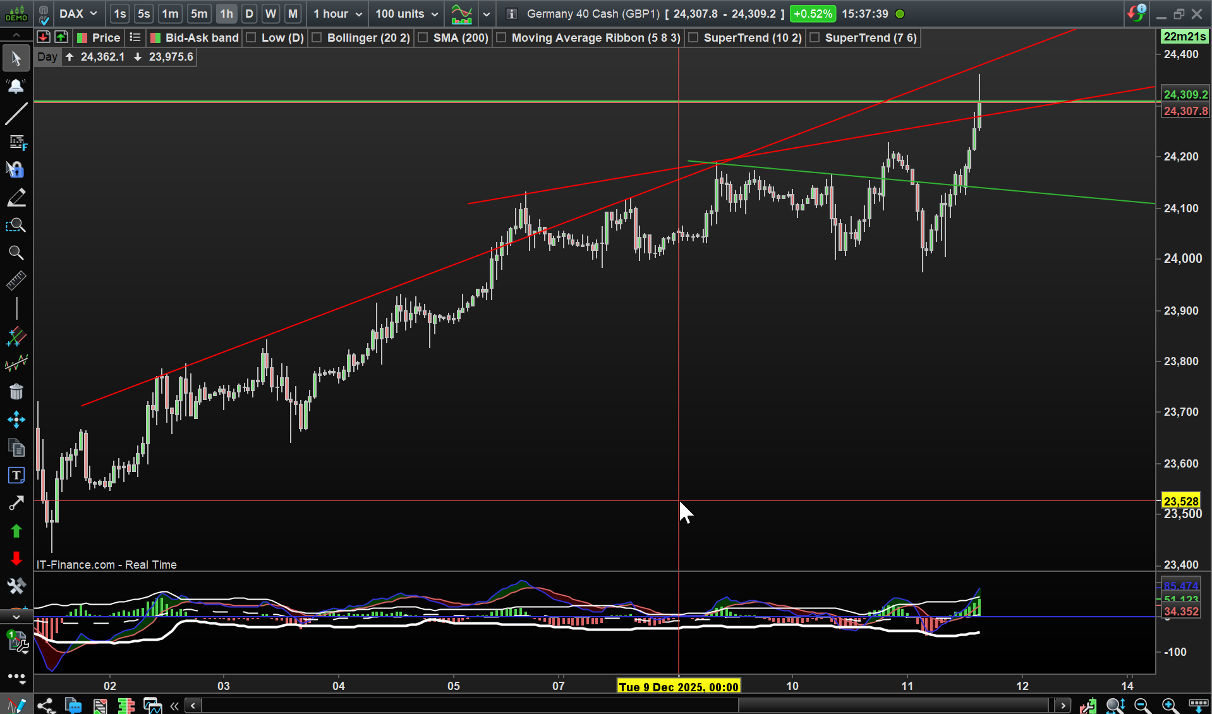Select the ruler measurement tool

tap(16, 281)
